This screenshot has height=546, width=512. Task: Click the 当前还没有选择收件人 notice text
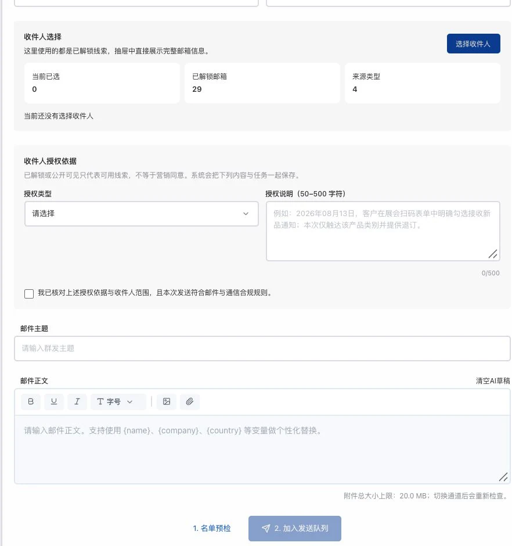pyautogui.click(x=59, y=116)
